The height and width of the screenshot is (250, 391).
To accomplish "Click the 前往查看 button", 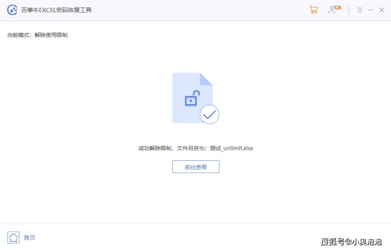I will 196,167.
